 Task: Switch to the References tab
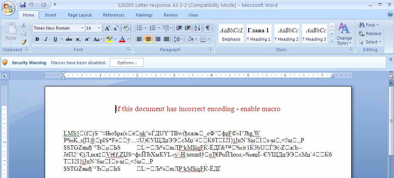(x=114, y=15)
